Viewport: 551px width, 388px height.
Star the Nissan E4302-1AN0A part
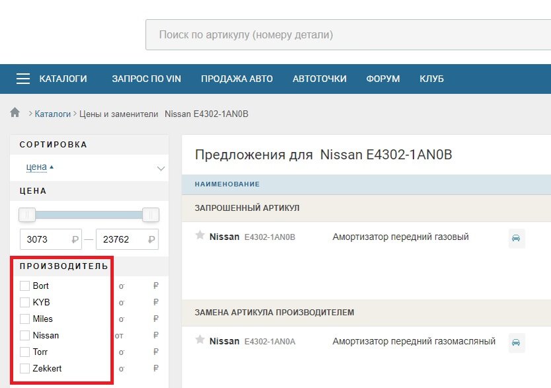coord(200,340)
